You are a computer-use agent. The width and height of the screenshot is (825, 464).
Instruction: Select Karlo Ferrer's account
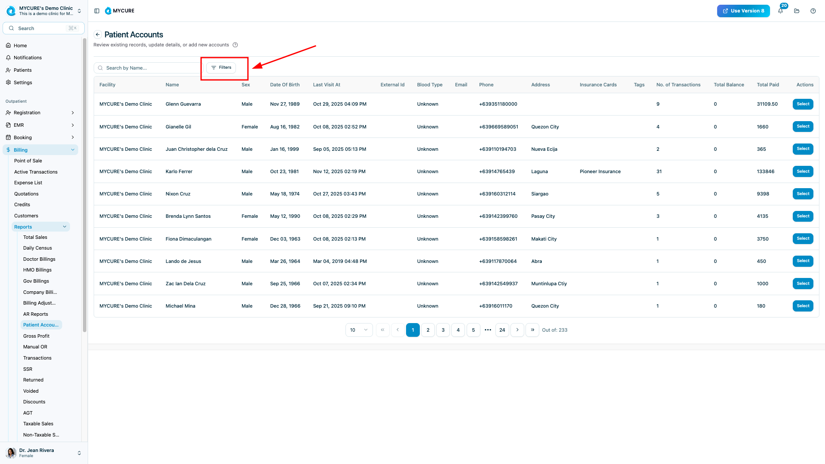(x=803, y=171)
